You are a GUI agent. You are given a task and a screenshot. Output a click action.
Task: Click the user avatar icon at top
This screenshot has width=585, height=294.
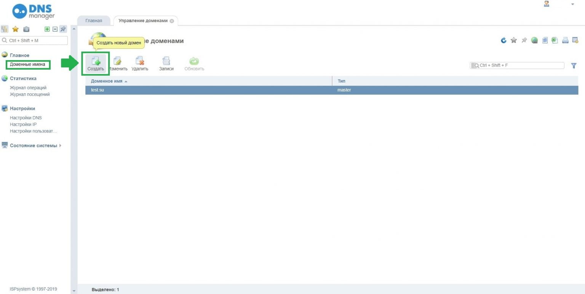(x=547, y=4)
